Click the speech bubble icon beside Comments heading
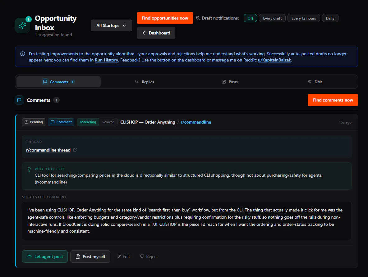 (19, 100)
